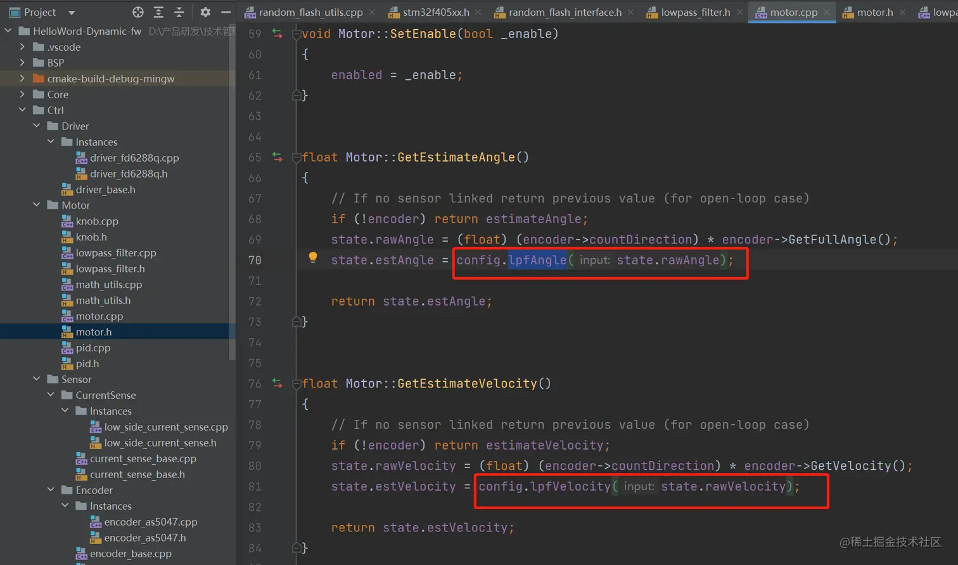The image size is (958, 565).
Task: Hide the Project tool window with minus icon
Action: [226, 12]
